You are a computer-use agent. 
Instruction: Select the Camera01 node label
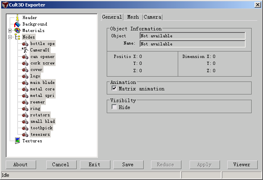[x=40, y=50]
